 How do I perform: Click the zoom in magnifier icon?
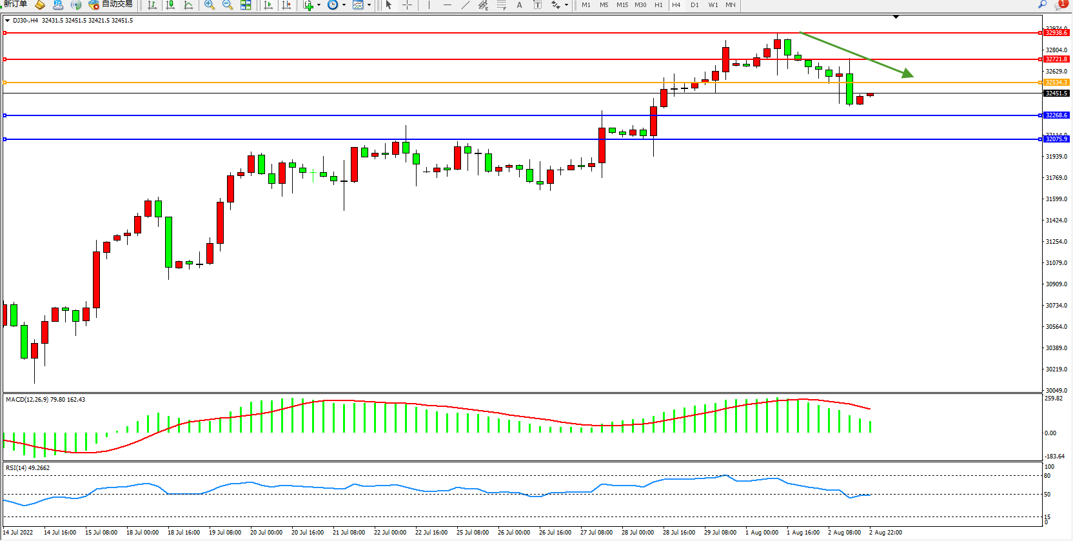tap(209, 5)
